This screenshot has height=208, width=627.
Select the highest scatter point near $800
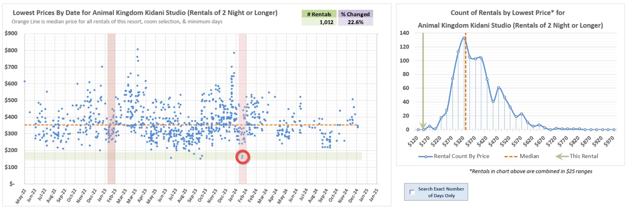[137, 50]
